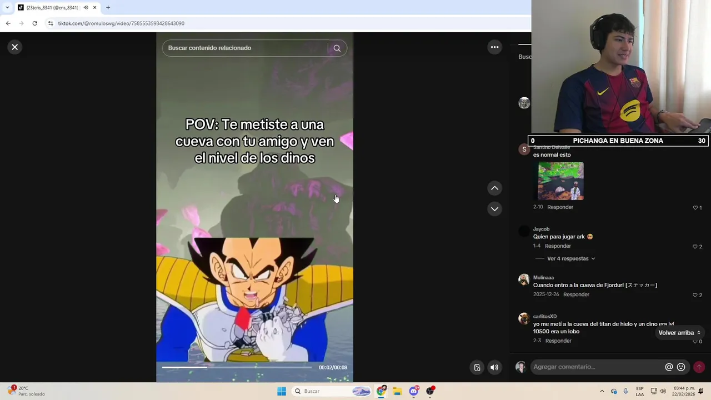Open File Explorer from taskbar
Viewport: 711px width, 400px height.
pos(397,391)
